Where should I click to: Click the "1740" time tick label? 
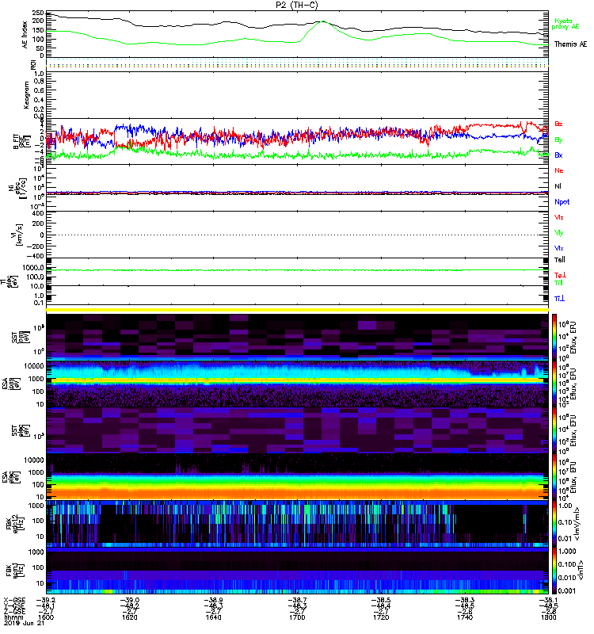point(465,617)
